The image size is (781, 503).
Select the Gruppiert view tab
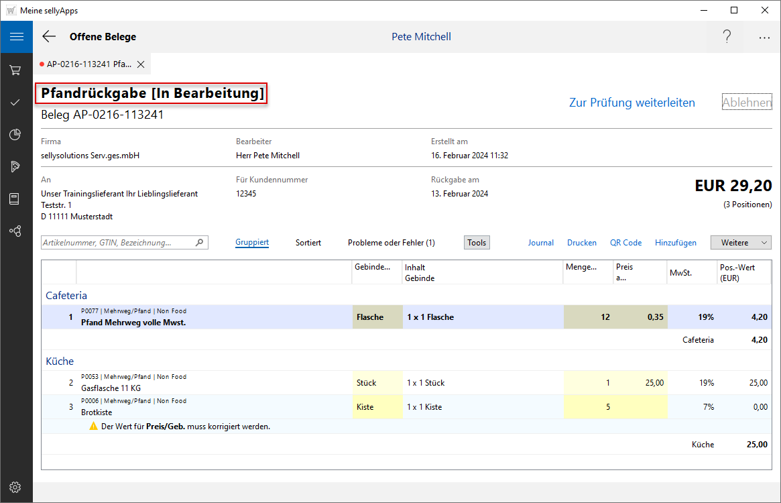click(x=252, y=243)
